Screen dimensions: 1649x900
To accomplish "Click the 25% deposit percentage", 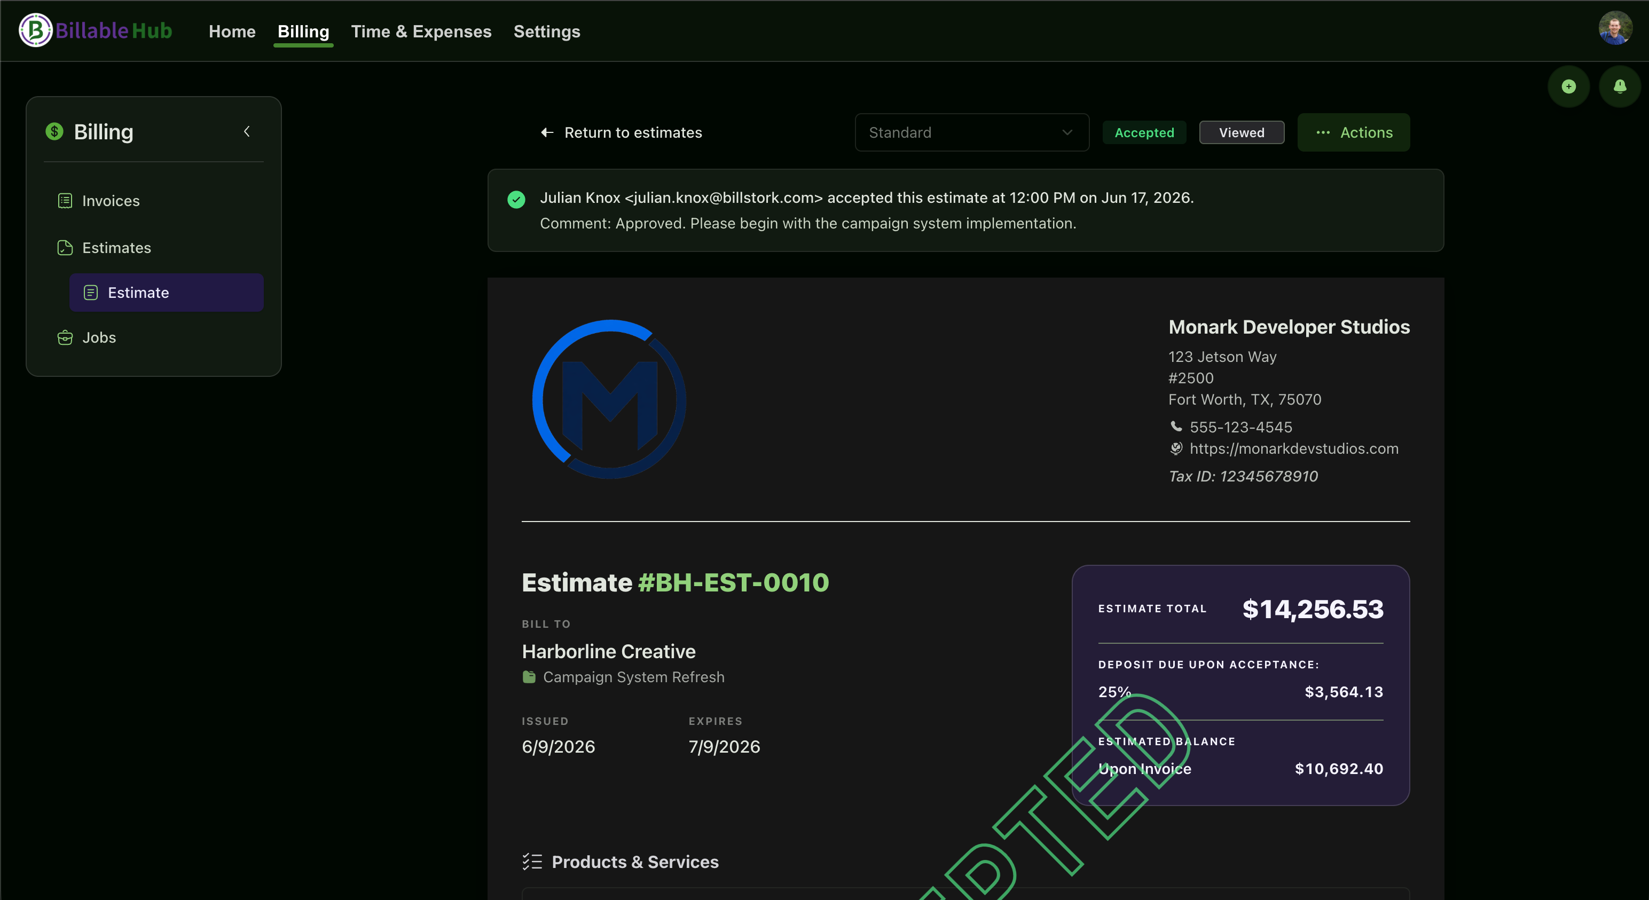I will click(1114, 692).
